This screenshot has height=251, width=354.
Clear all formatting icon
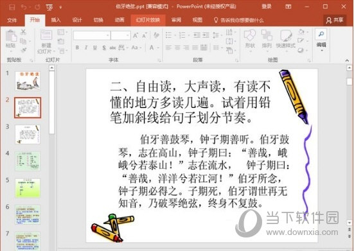click(156, 35)
